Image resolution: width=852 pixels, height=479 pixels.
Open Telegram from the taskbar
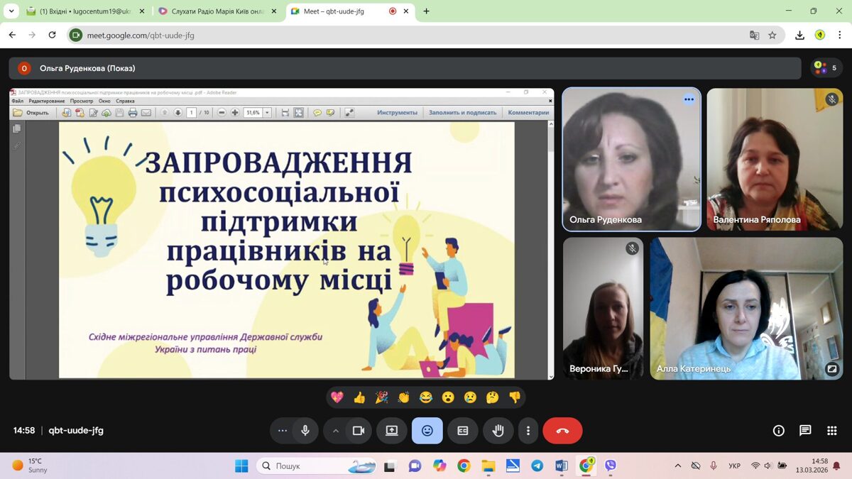tap(537, 466)
